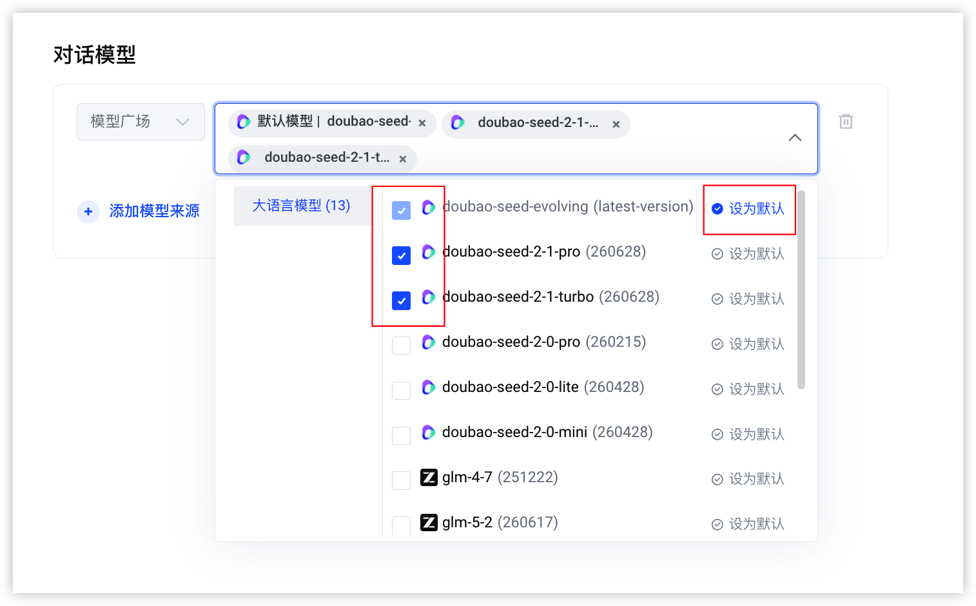Set glm-4-7 as default model

coord(748,479)
